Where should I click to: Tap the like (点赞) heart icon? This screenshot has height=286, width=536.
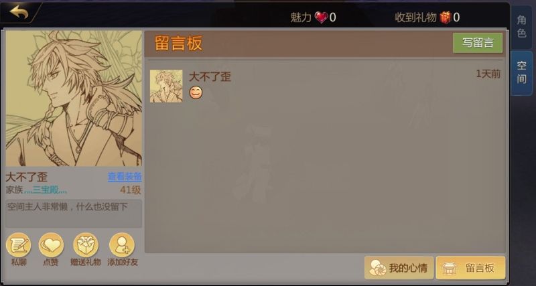tap(51, 245)
